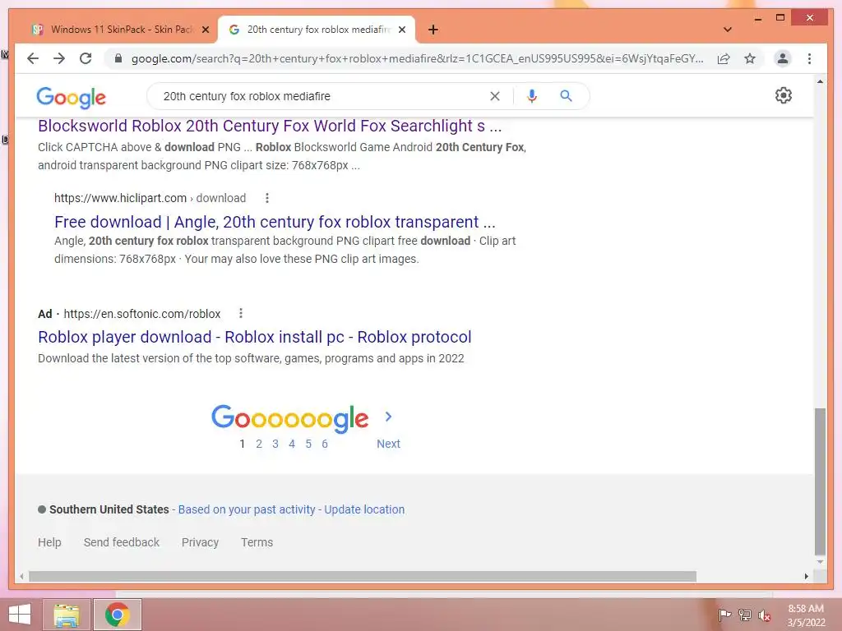
Task: Open options for the hiclipart.com result
Action: (267, 198)
